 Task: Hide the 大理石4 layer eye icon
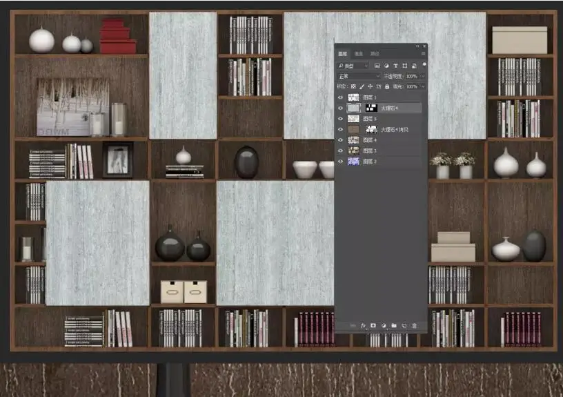coord(340,108)
